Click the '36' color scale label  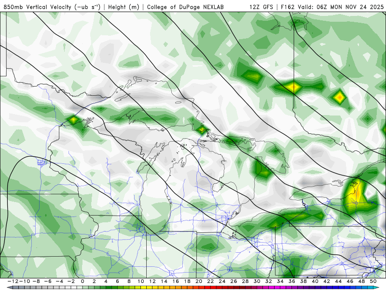click(292, 281)
